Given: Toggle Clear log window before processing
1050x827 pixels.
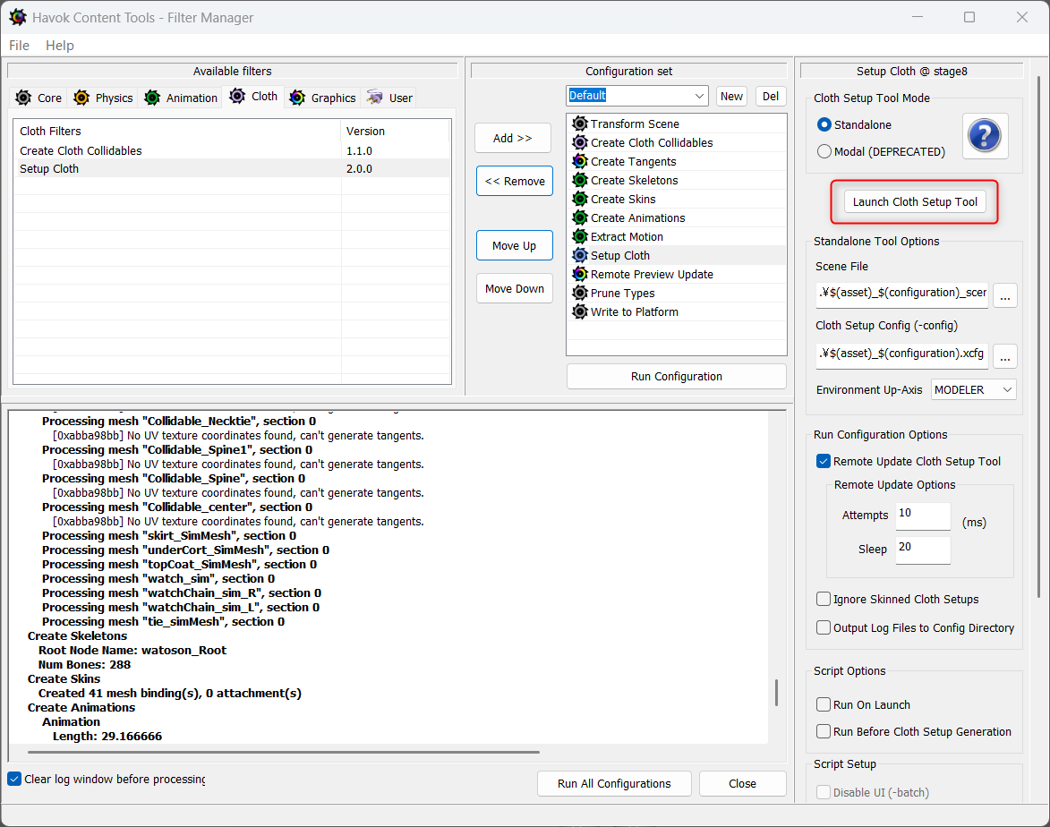Looking at the screenshot, I should [x=14, y=779].
